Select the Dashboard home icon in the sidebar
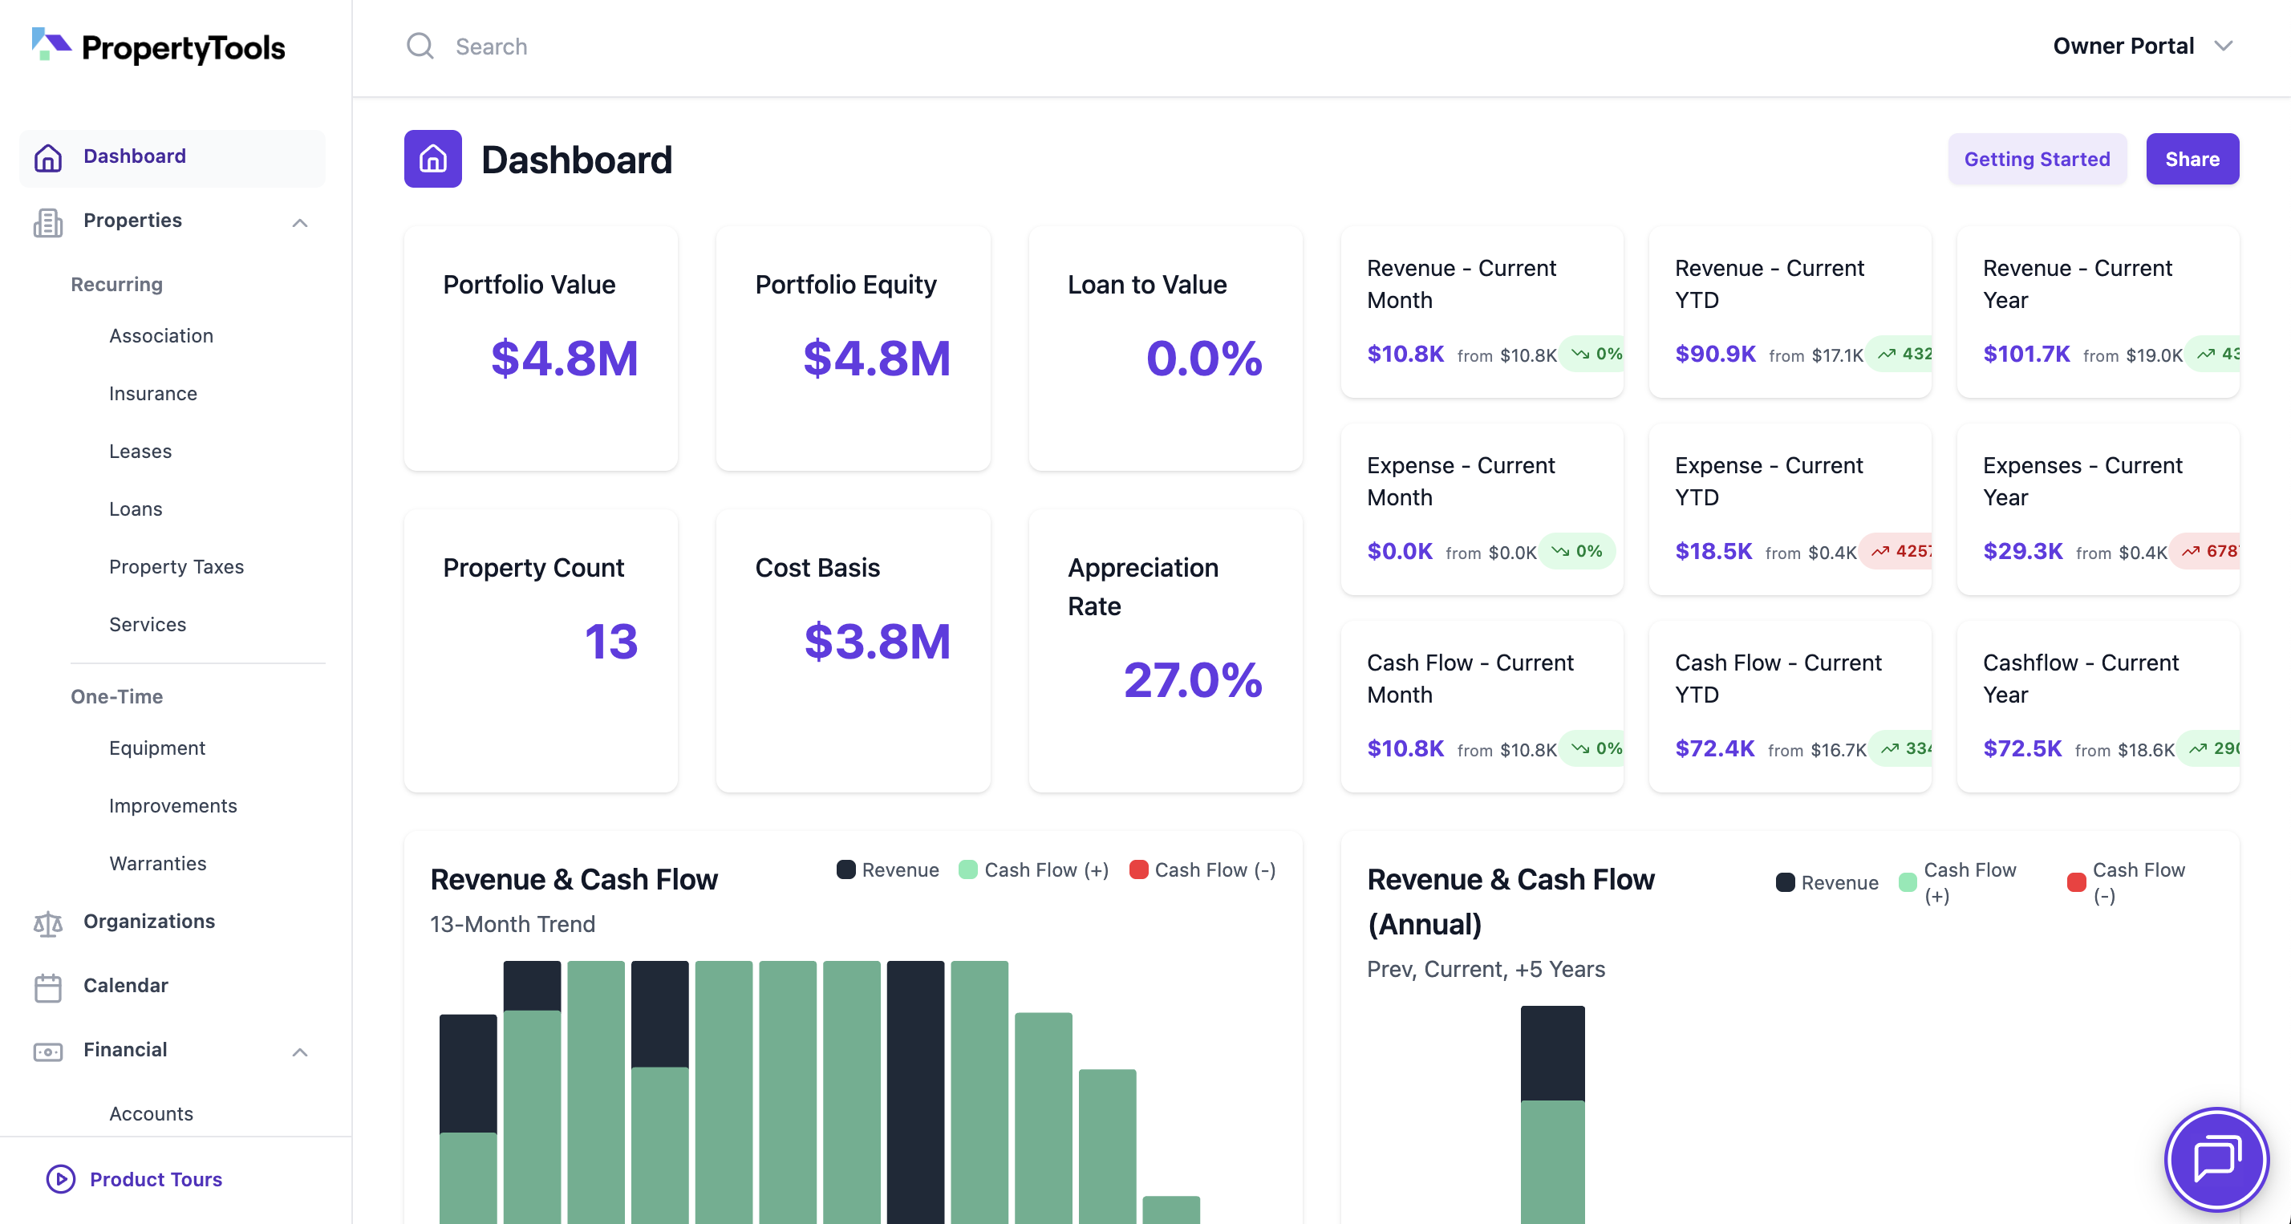 pyautogui.click(x=48, y=157)
